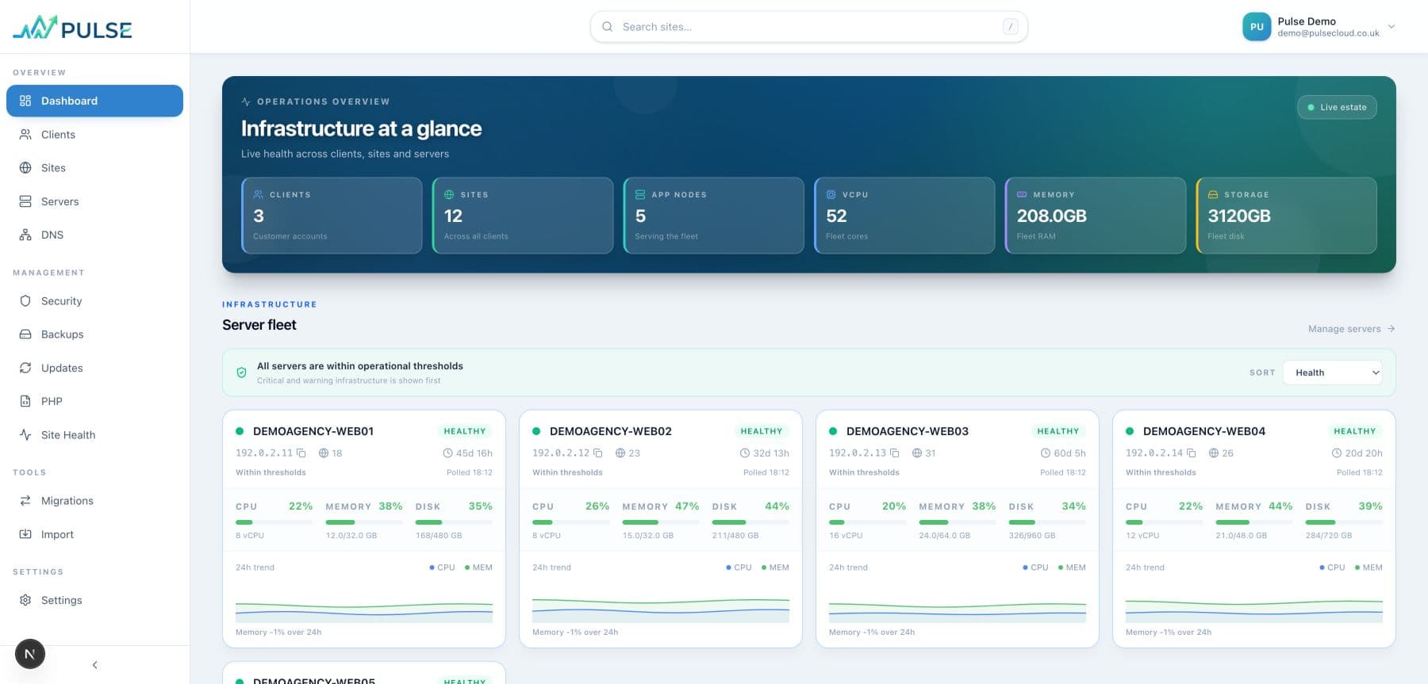Open the Dashboard page
The width and height of the screenshot is (1428, 684).
tap(94, 101)
